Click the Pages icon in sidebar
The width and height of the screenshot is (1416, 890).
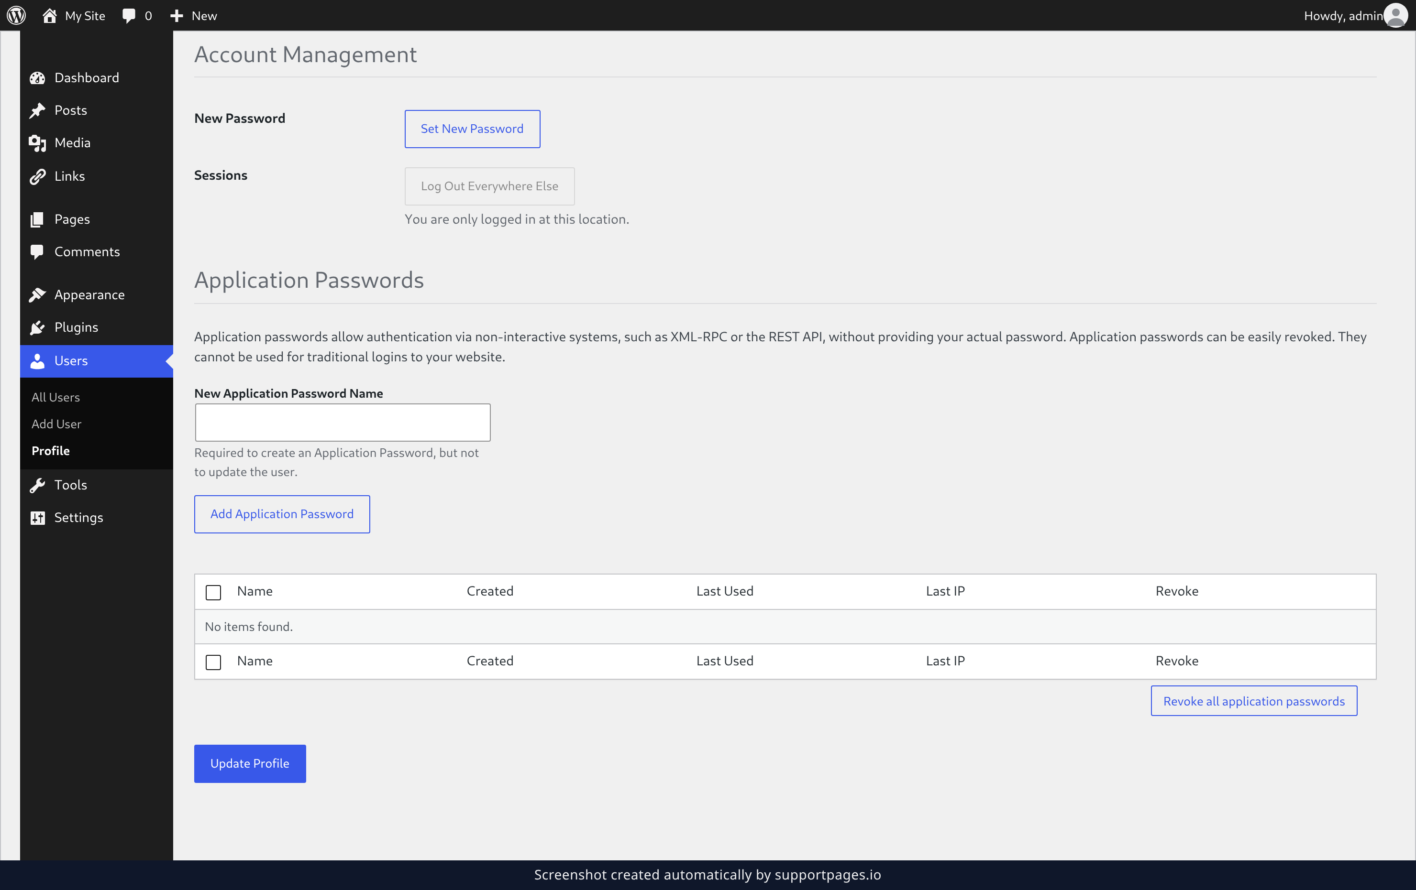pyautogui.click(x=37, y=219)
